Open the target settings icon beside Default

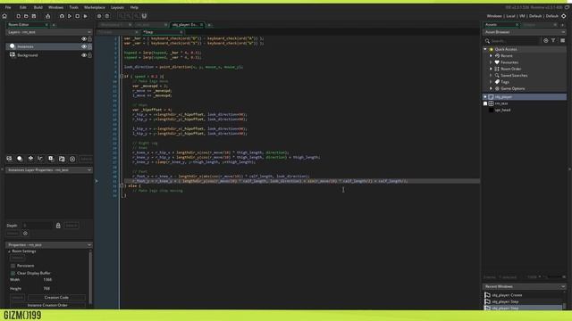pos(564,16)
